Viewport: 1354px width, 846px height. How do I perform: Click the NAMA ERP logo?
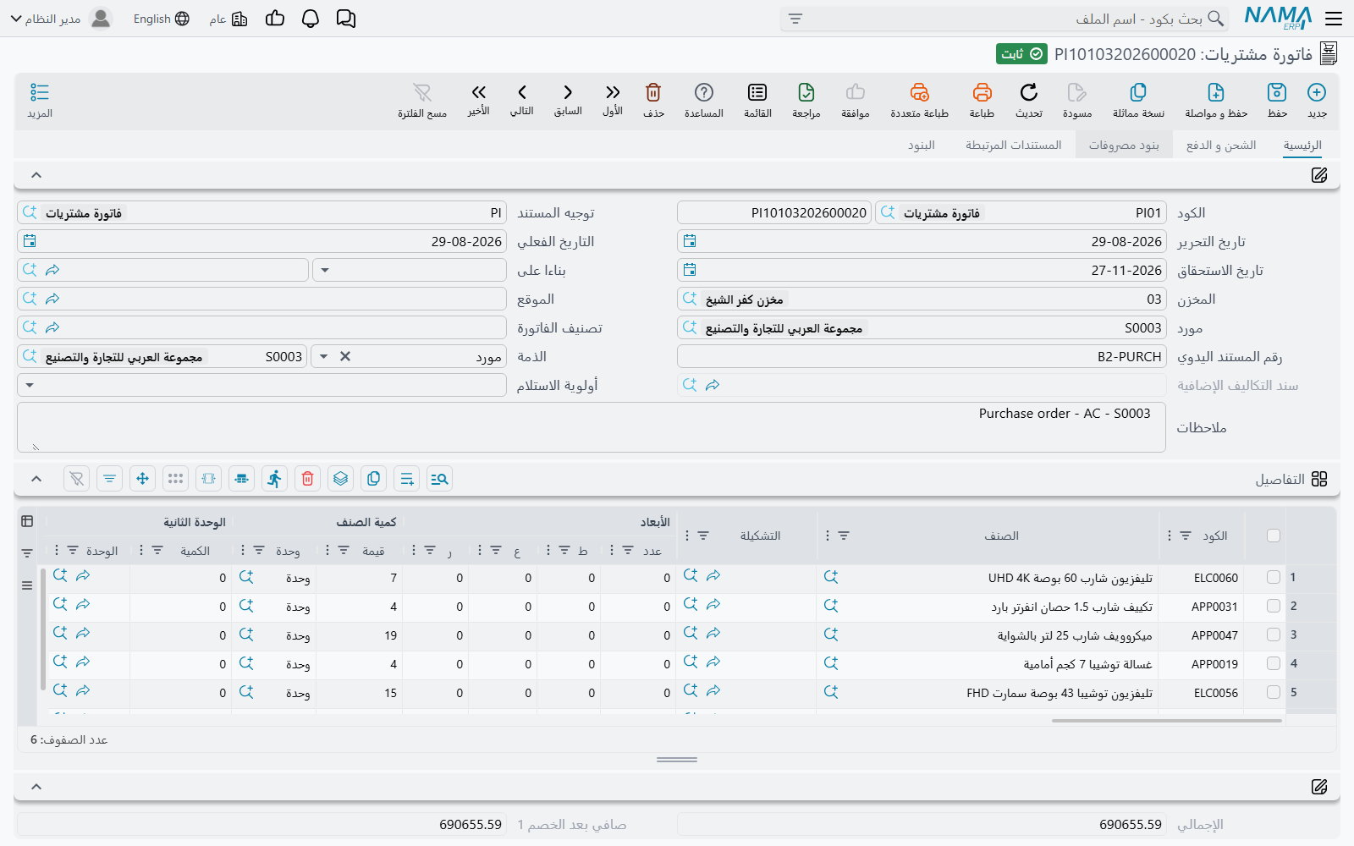(x=1278, y=18)
